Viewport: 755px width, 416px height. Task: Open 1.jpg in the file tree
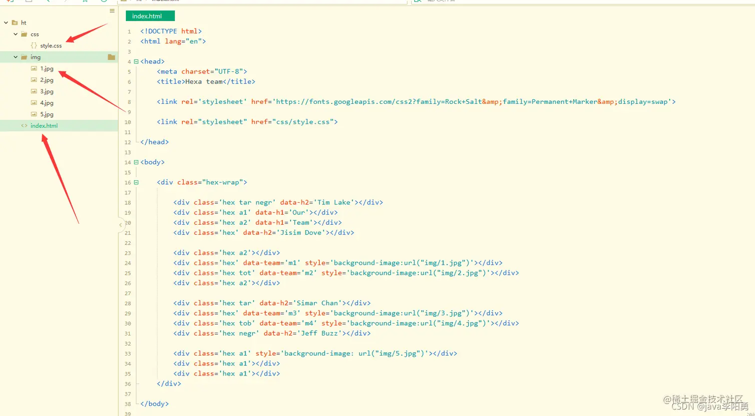47,68
